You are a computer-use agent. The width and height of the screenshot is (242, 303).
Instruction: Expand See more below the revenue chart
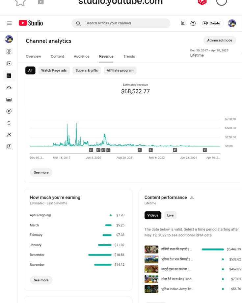41,172
